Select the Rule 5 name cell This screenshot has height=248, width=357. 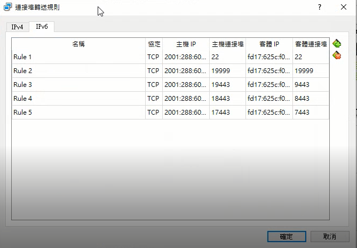pos(78,113)
